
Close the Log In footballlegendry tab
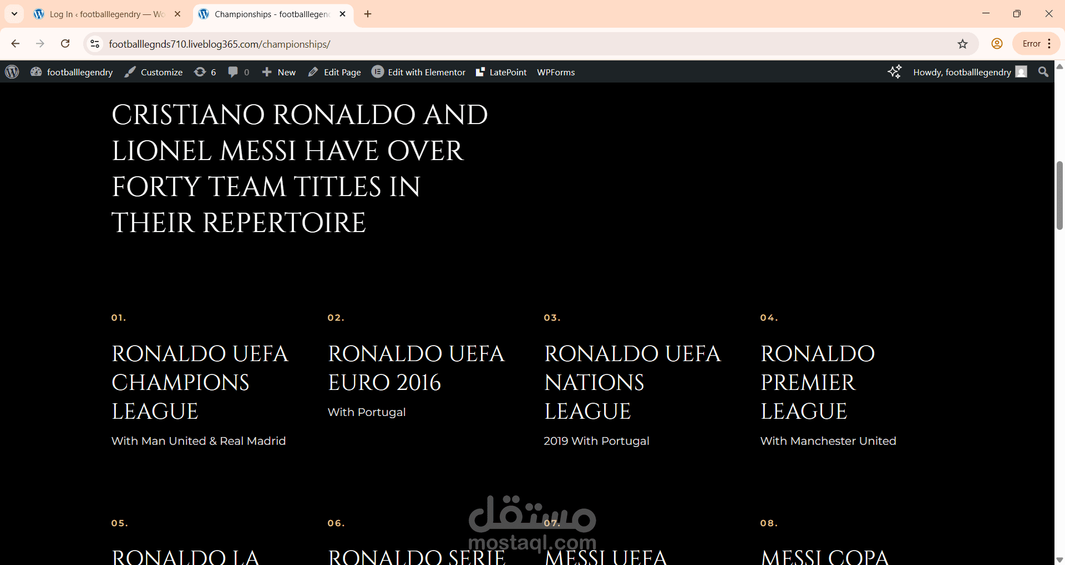[x=177, y=14]
